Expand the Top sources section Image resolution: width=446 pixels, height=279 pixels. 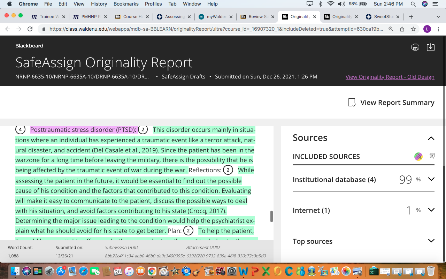pyautogui.click(x=431, y=241)
